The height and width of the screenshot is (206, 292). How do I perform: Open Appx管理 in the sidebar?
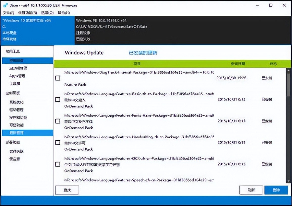17,76
